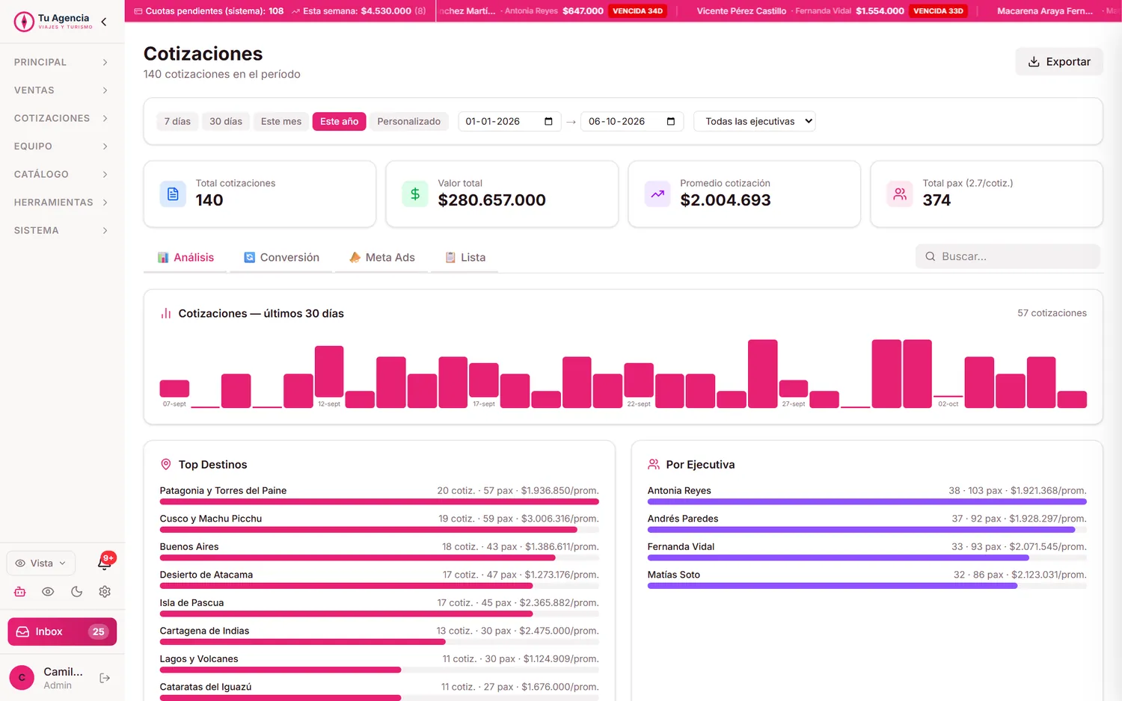The height and width of the screenshot is (701, 1122).
Task: Click the Antonia Reyes purple progress bar
Action: tap(867, 501)
